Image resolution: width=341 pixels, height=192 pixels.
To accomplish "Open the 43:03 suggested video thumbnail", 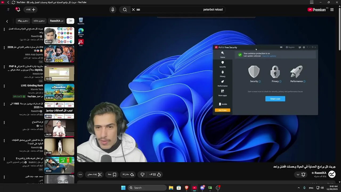I will [x=59, y=165].
